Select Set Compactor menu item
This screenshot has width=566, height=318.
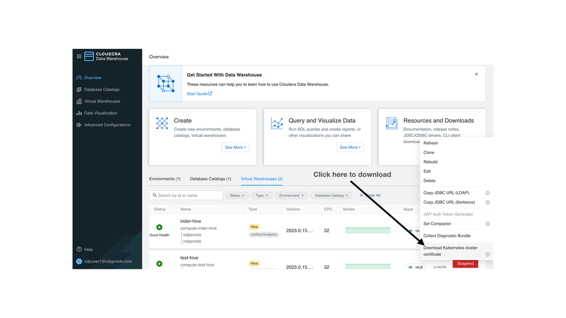tap(437, 224)
